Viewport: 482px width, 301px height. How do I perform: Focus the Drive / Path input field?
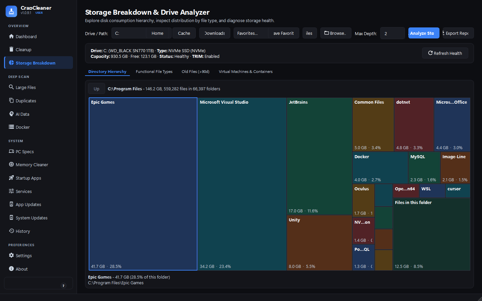pos(129,33)
